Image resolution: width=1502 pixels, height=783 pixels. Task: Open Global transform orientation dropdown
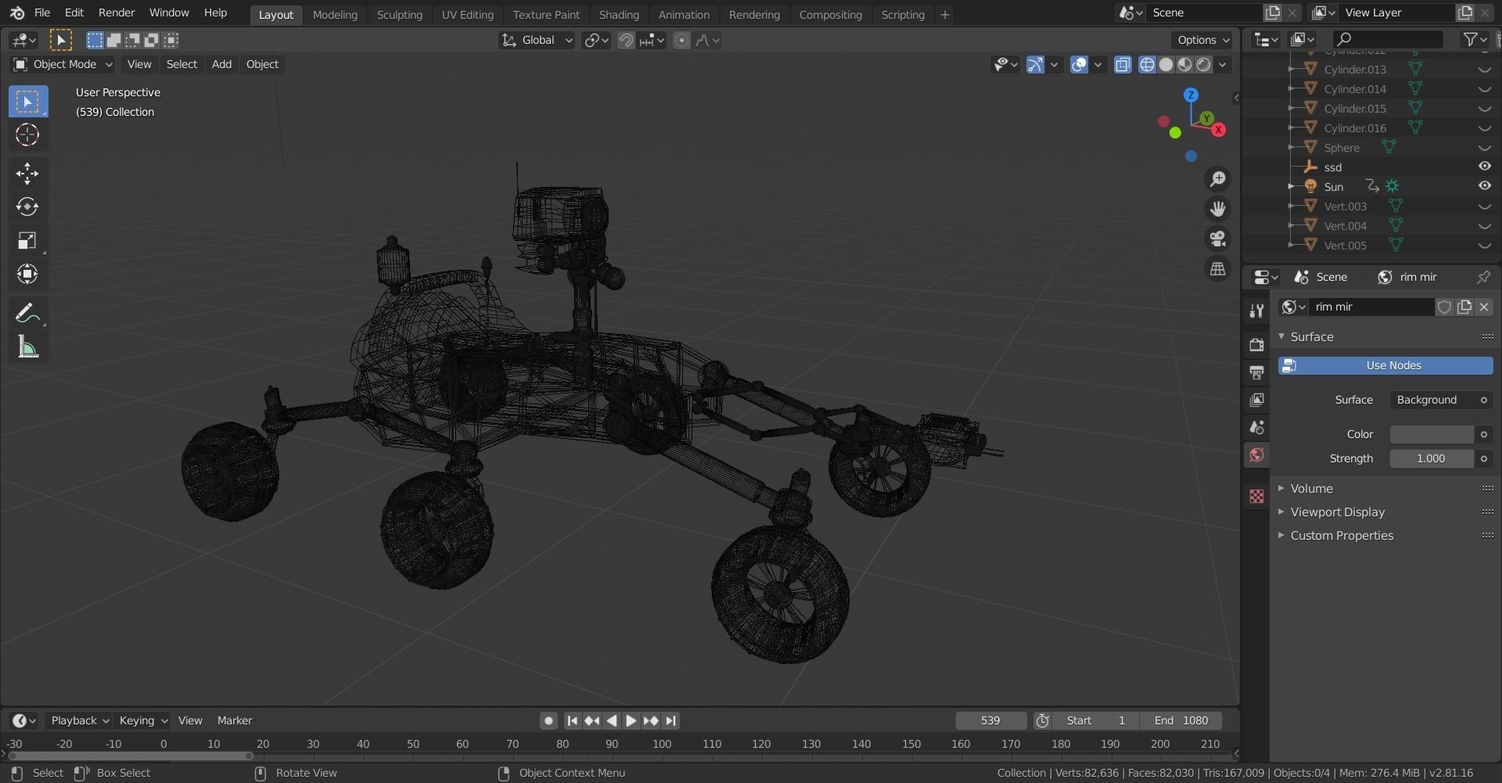[537, 41]
